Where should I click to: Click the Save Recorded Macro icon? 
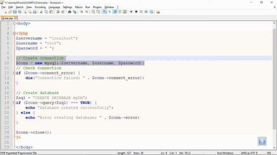tap(151, 12)
